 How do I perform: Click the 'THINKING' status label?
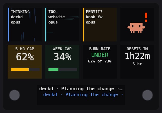coord(20,12)
